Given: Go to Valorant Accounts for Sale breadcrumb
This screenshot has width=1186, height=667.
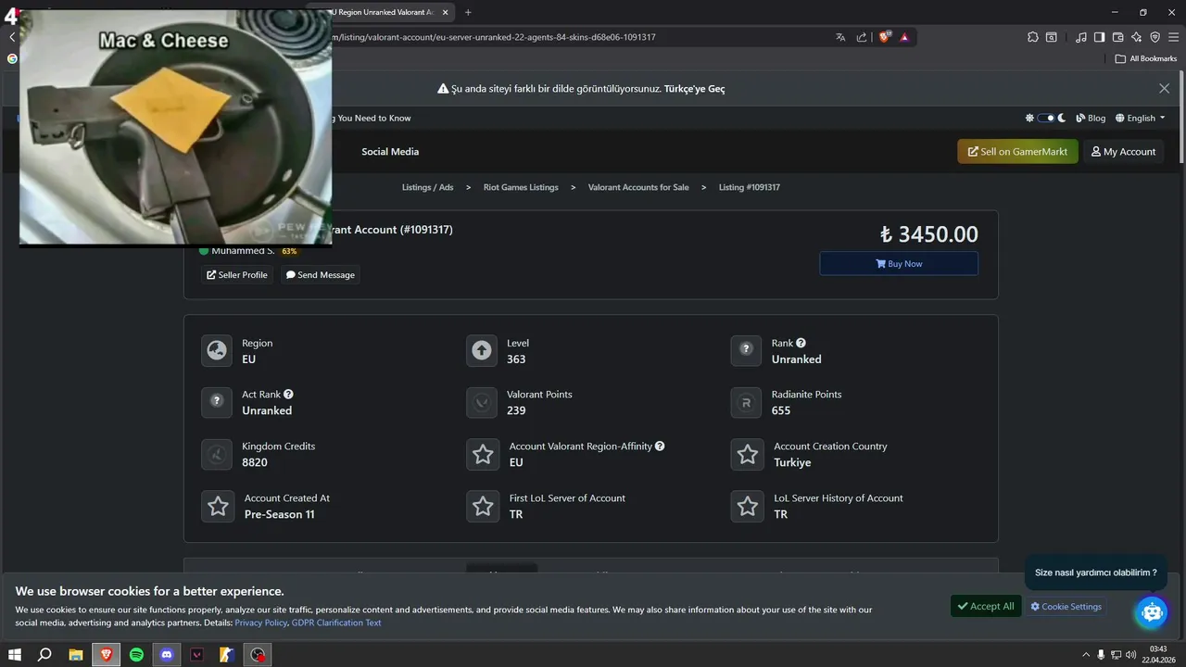Looking at the screenshot, I should [638, 187].
